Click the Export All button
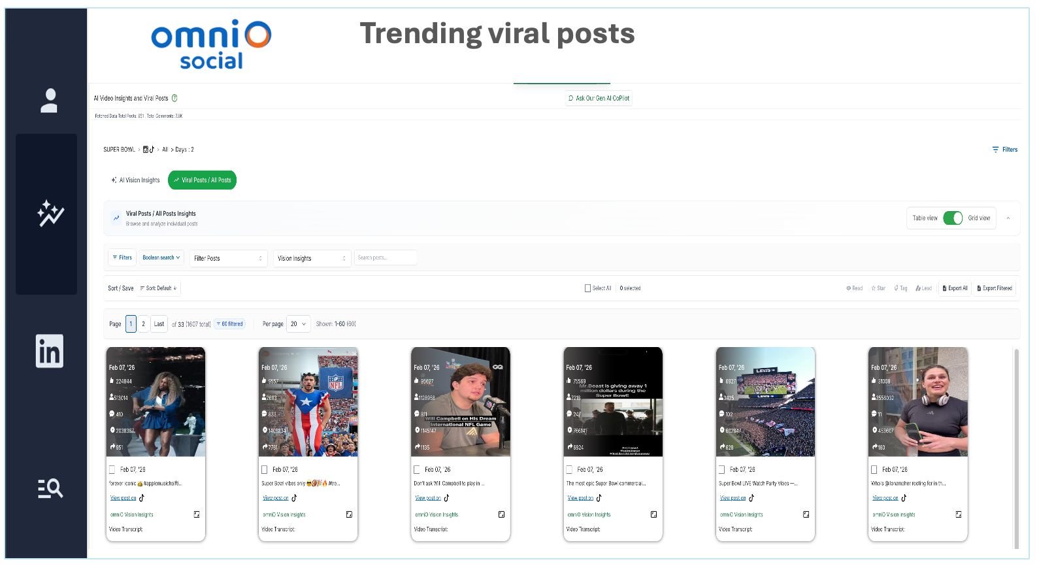Viewport: 1039px width, 566px height. click(955, 288)
